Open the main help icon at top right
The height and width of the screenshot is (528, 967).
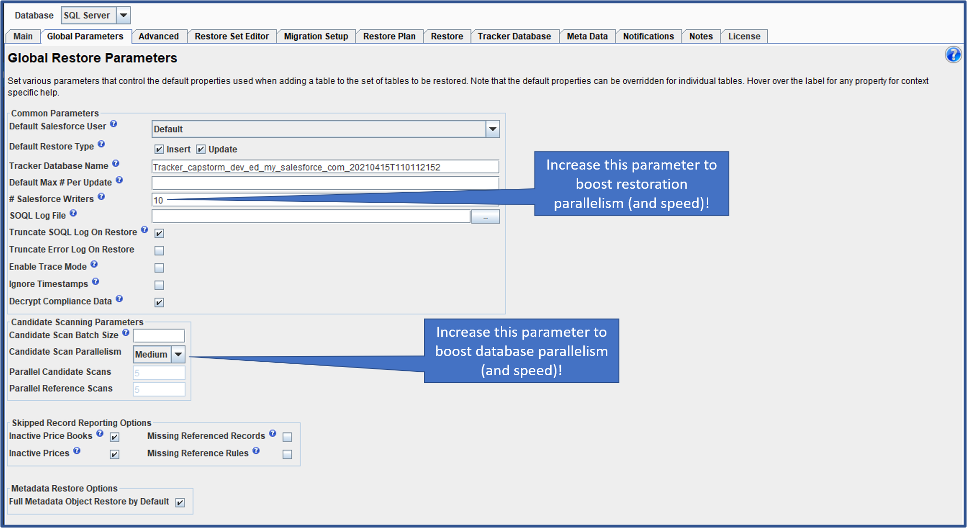[x=953, y=55]
